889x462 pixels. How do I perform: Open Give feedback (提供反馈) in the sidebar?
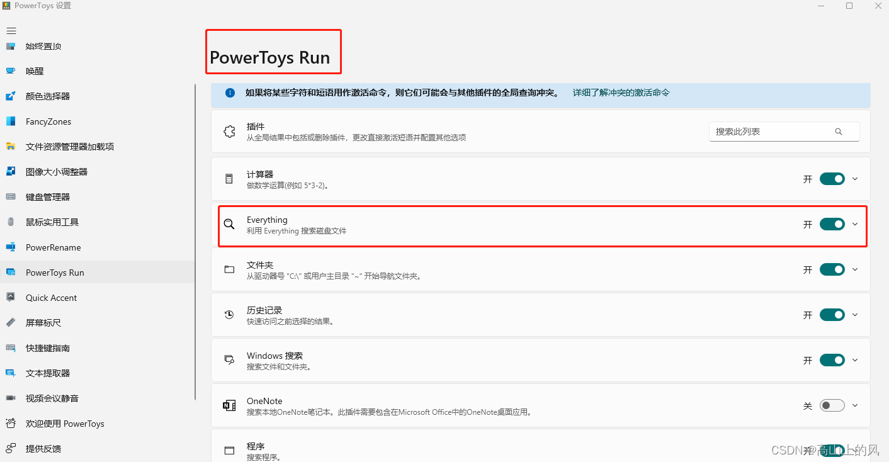(x=97, y=449)
